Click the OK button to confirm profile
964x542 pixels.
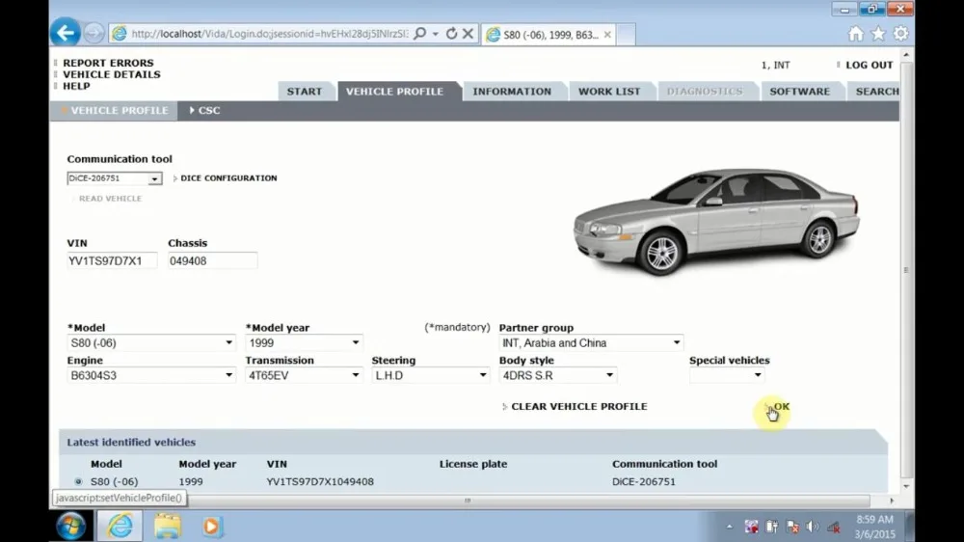pos(782,406)
